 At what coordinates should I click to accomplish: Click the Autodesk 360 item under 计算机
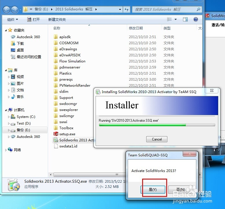(28, 136)
